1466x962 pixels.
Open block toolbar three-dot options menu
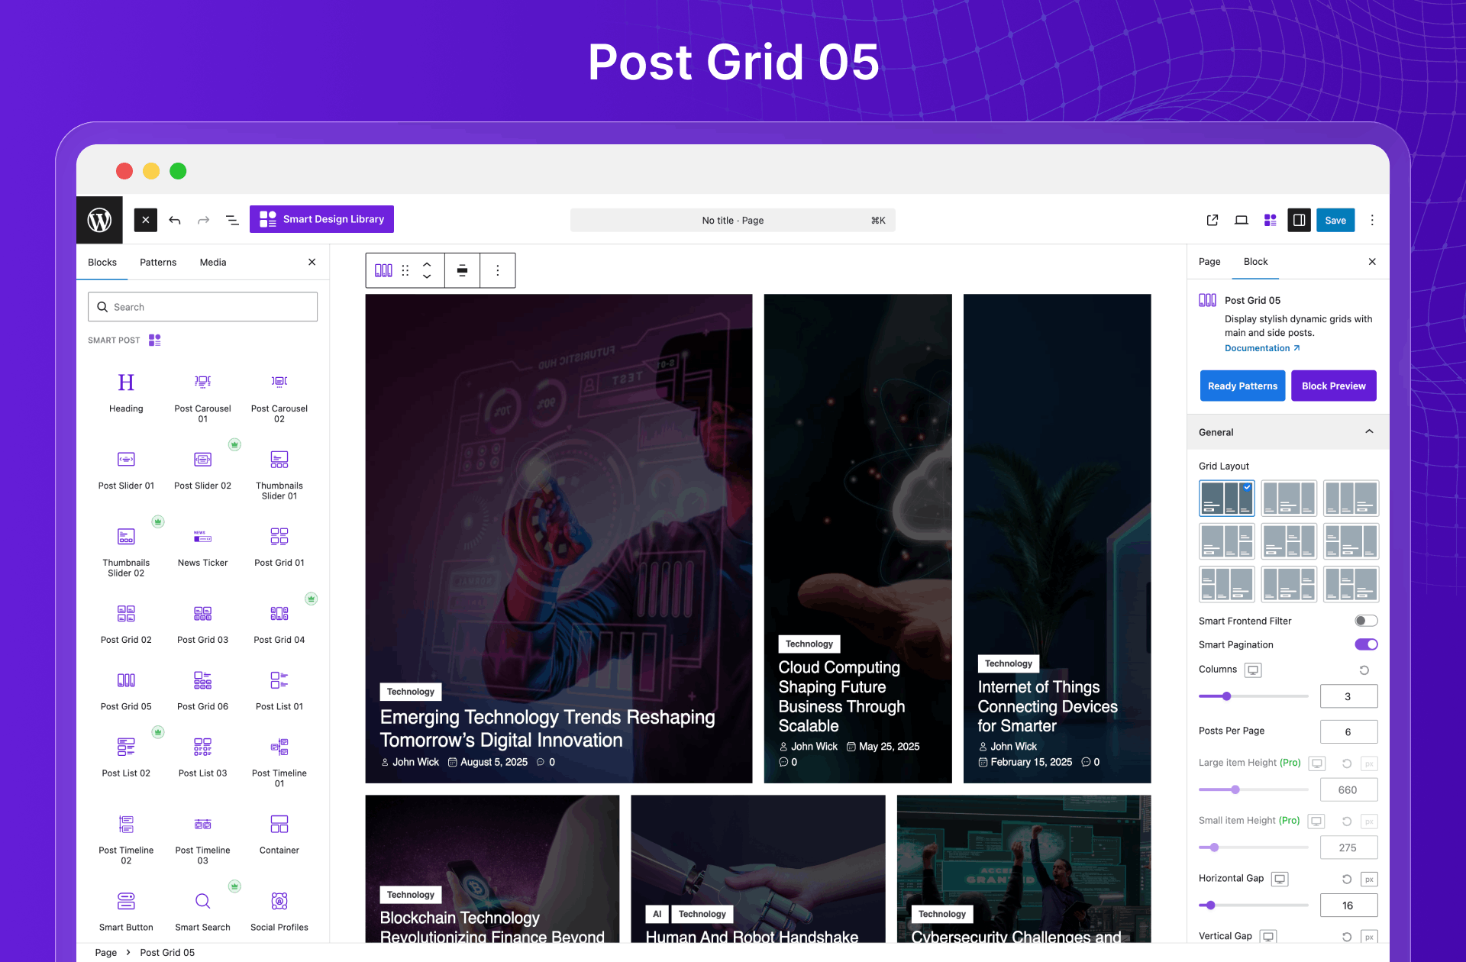pos(497,270)
